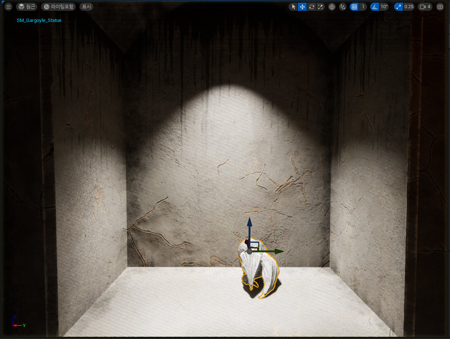Toggle scale snapping

(x=399, y=7)
